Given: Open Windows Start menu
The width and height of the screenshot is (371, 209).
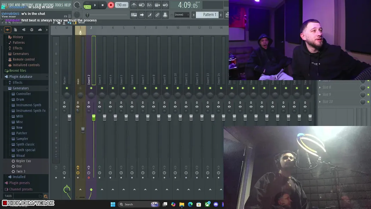Looking at the screenshot, I should (113, 204).
